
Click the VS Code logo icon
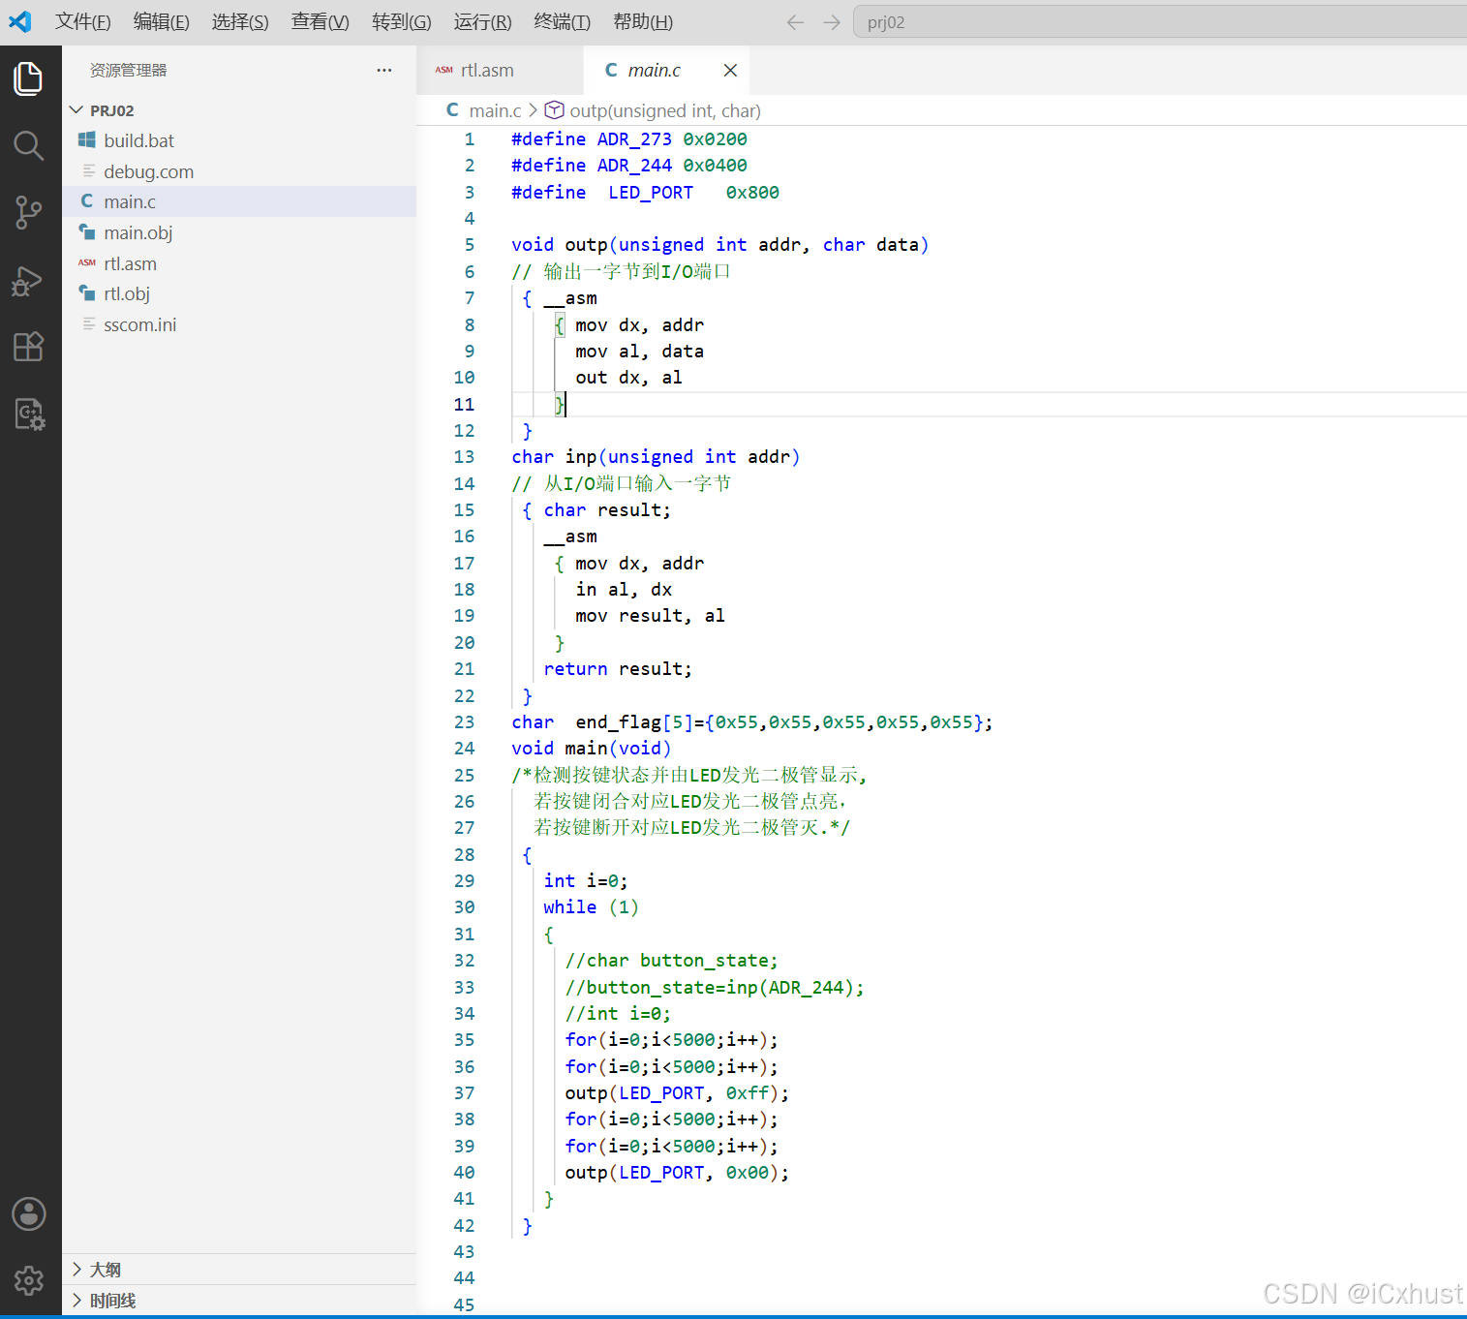[20, 21]
